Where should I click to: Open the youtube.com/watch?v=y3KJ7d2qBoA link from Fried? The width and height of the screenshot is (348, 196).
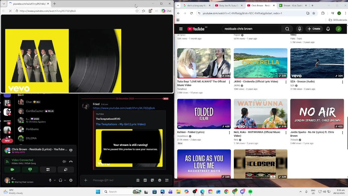click(x=124, y=108)
